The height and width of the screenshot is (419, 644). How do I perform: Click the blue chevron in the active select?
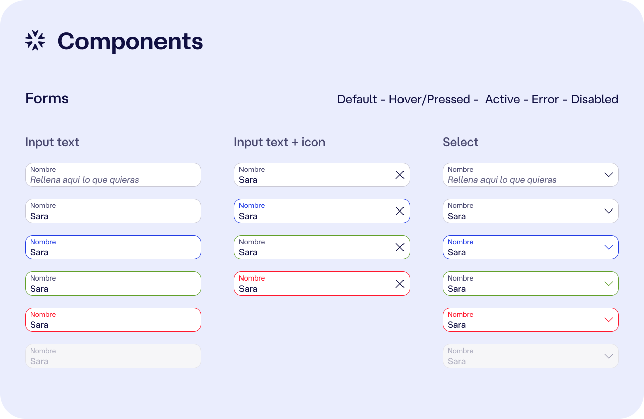(x=608, y=247)
